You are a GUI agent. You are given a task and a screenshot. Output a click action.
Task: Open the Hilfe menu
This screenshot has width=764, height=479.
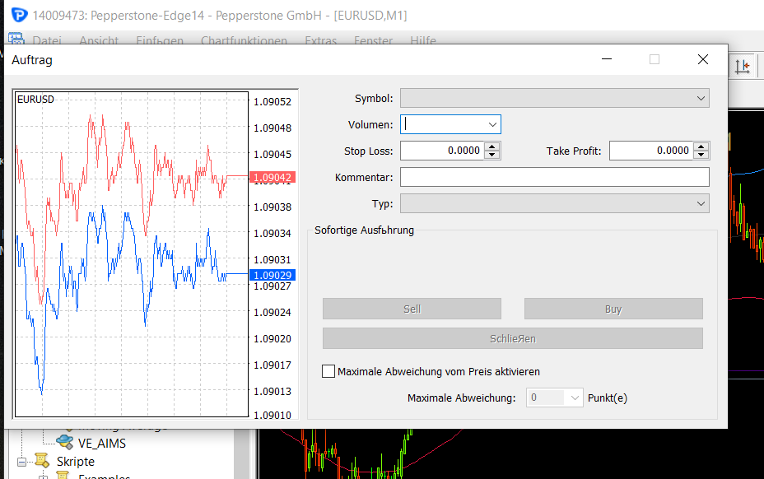click(x=423, y=40)
